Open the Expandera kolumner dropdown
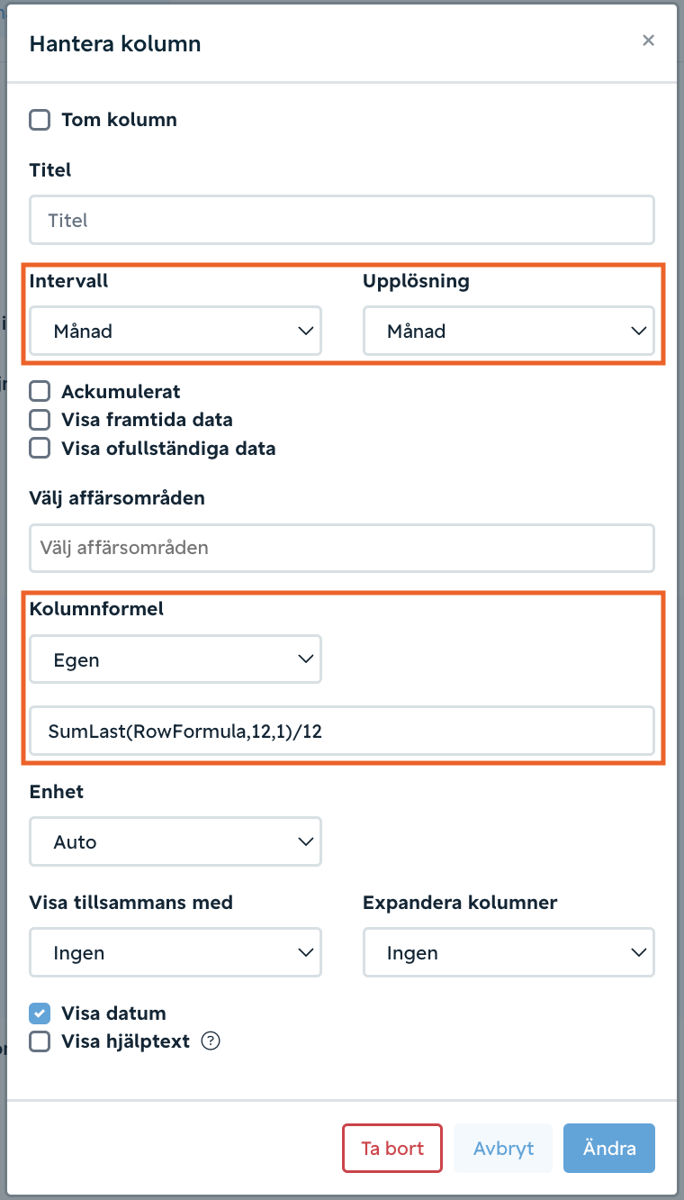The image size is (684, 1200). [508, 952]
